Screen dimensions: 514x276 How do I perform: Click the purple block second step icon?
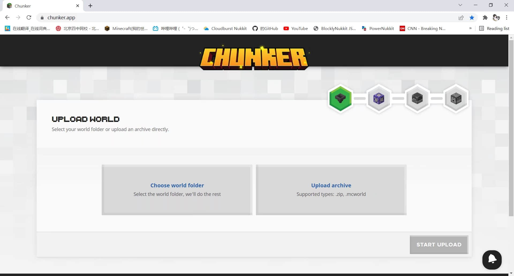tap(379, 98)
